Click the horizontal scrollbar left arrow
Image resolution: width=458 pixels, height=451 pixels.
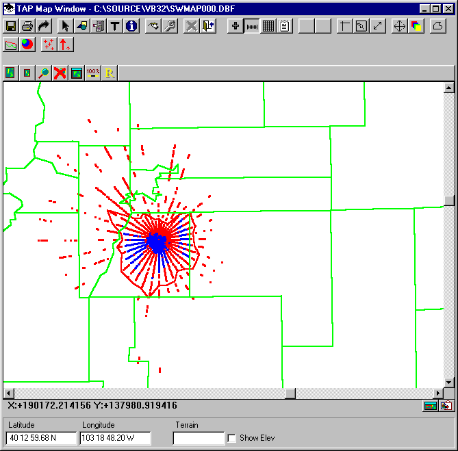(8, 394)
